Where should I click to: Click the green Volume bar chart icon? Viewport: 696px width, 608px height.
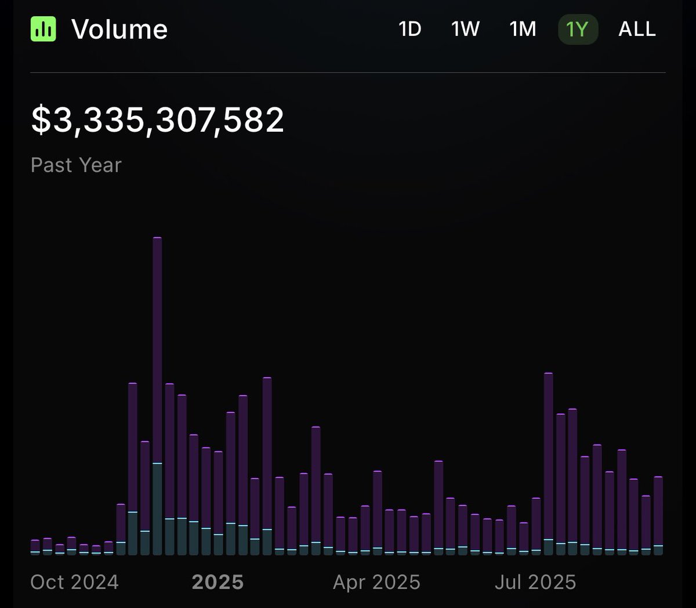(43, 29)
